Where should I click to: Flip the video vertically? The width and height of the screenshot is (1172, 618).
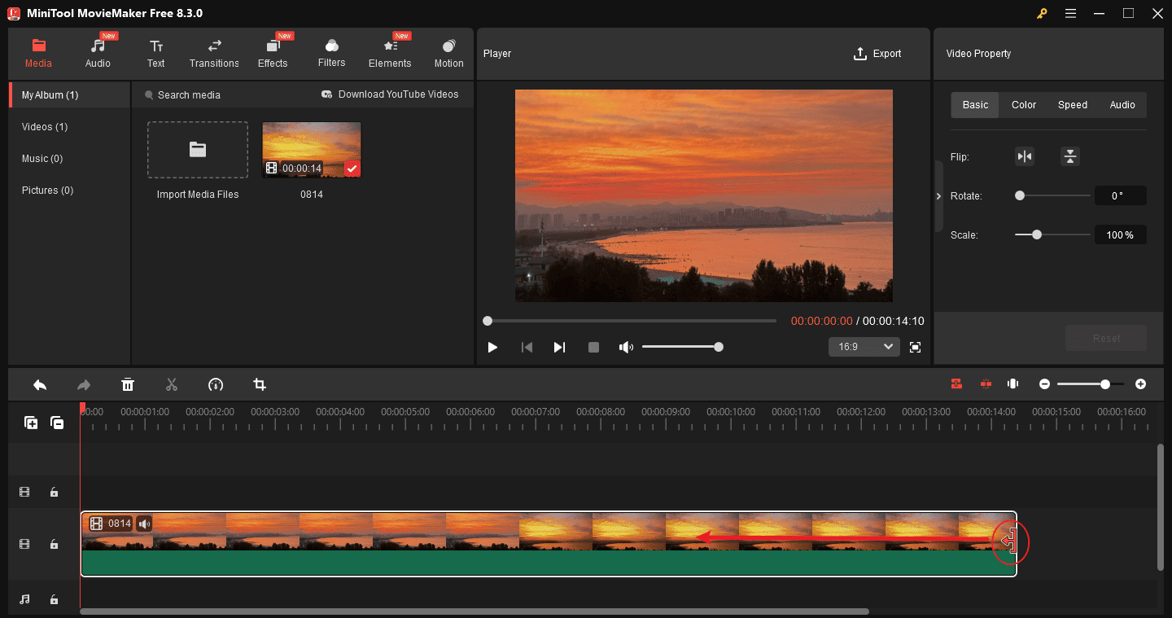pos(1070,157)
